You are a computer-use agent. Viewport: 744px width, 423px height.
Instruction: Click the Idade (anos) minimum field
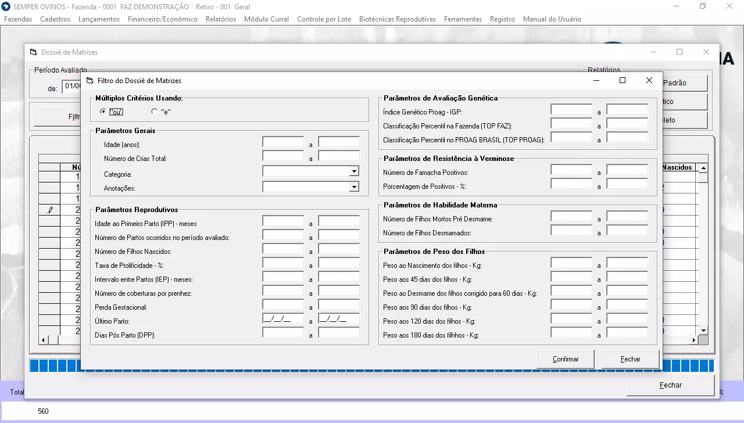[x=283, y=142]
